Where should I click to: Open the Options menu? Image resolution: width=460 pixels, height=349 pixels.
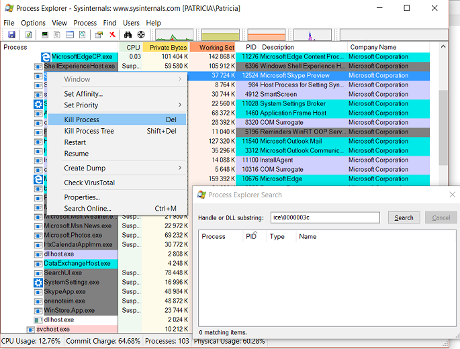click(33, 23)
